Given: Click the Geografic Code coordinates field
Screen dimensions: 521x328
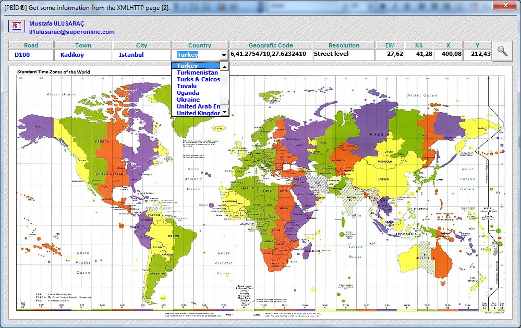Looking at the screenshot, I should pyautogui.click(x=271, y=54).
